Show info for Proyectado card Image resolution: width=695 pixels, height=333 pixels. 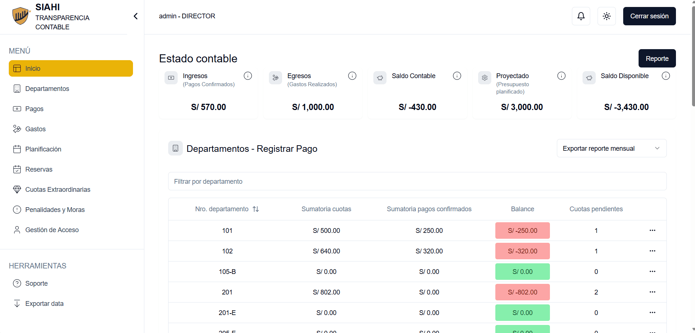(561, 76)
